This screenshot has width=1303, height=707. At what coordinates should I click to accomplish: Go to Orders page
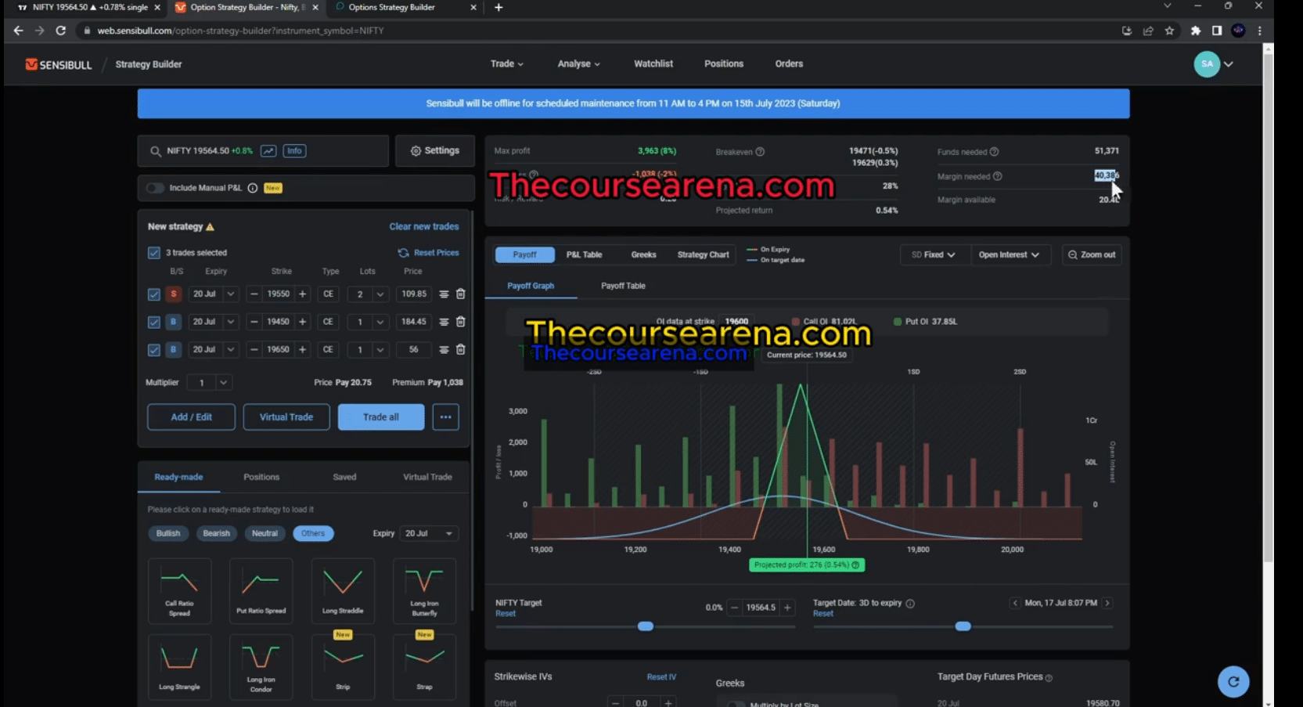click(x=789, y=64)
